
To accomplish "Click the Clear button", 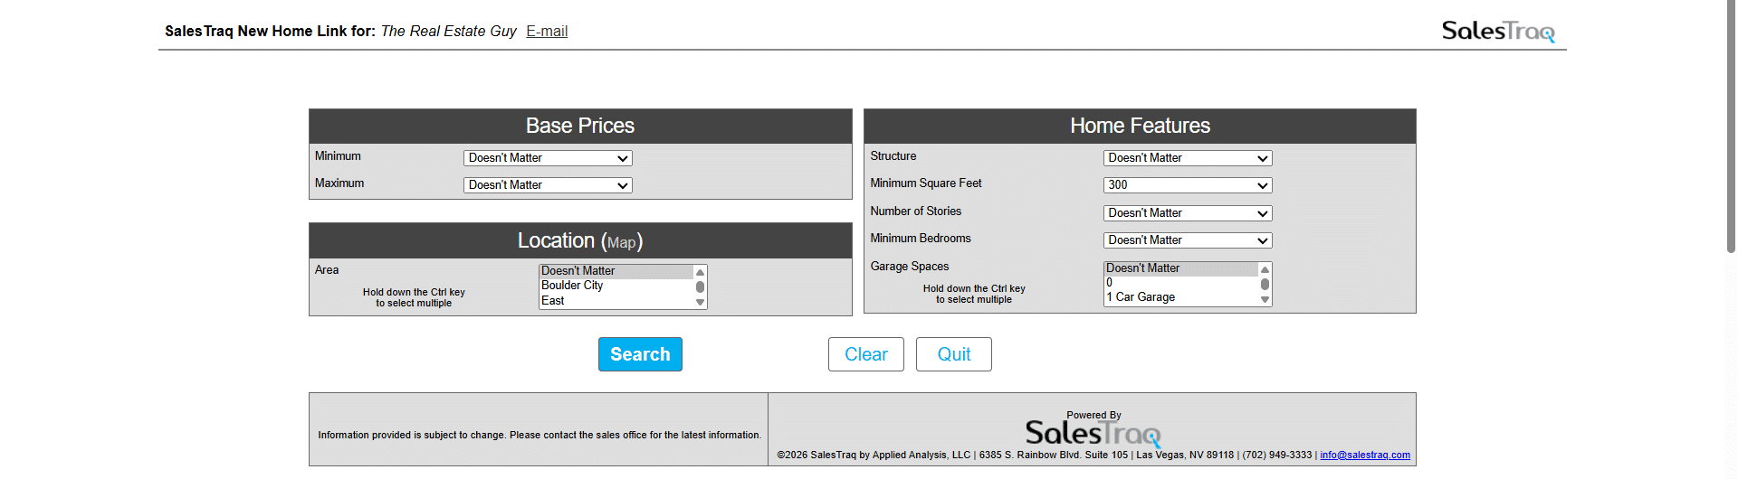I will coord(866,354).
